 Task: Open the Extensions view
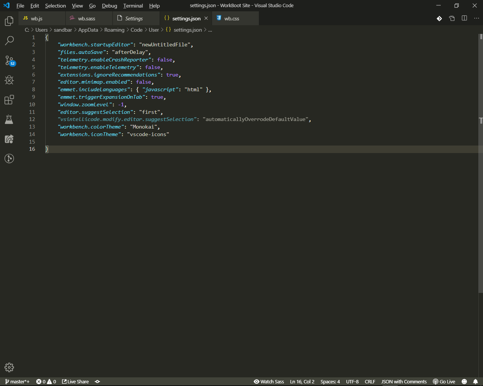click(9, 100)
